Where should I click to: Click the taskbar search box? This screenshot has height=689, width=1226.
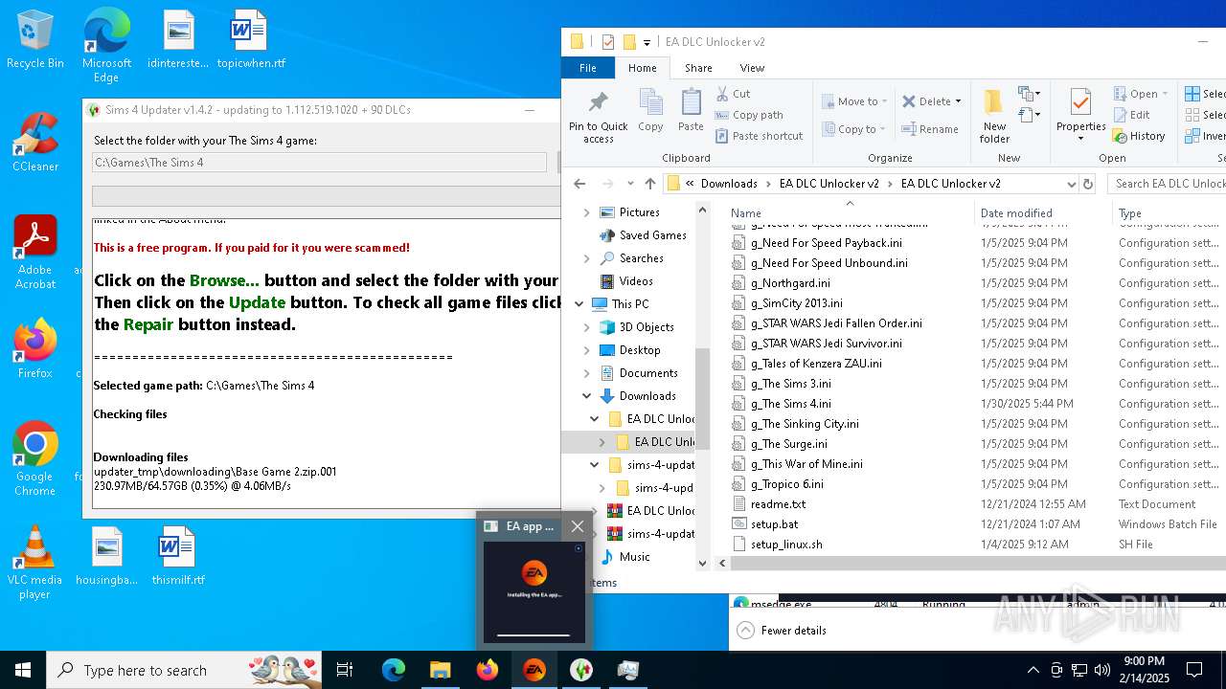186,670
